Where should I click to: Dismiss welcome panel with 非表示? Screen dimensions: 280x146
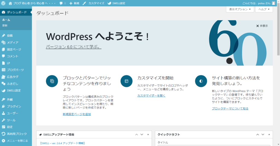click(262, 26)
